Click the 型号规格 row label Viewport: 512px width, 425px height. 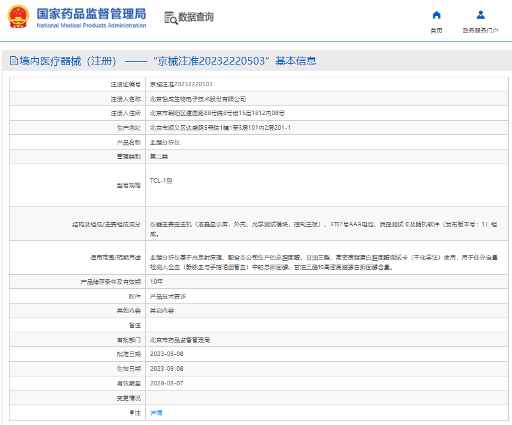coord(128,185)
